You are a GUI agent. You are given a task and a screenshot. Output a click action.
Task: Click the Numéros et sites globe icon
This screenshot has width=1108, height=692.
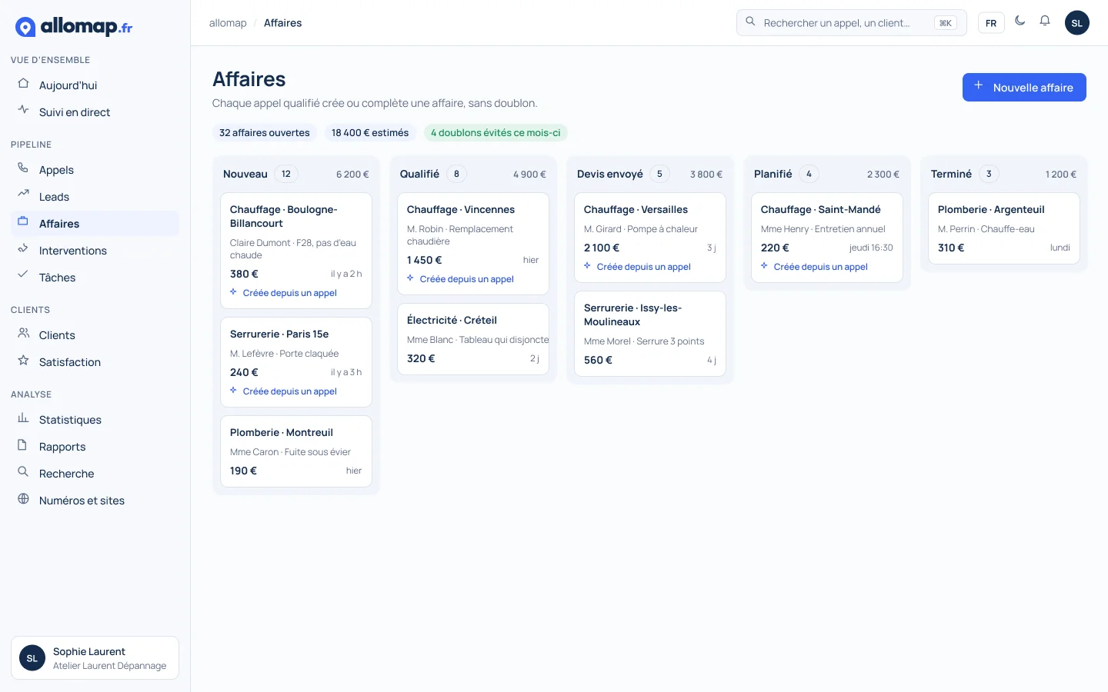click(23, 499)
